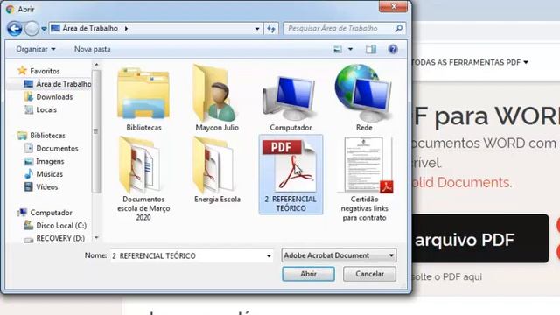Click the Forward navigation arrow
The image size is (560, 315).
point(31,29)
